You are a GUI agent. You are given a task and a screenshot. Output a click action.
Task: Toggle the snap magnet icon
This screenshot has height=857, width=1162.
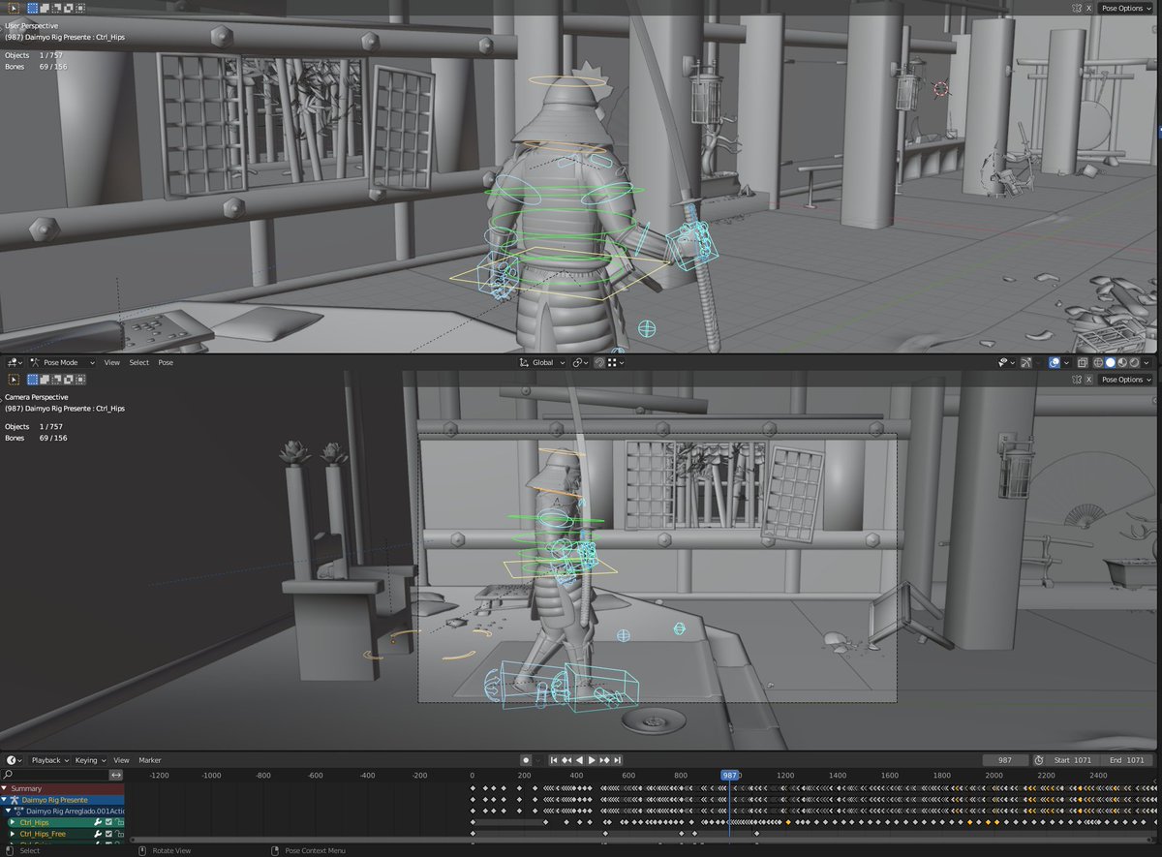pyautogui.click(x=599, y=363)
